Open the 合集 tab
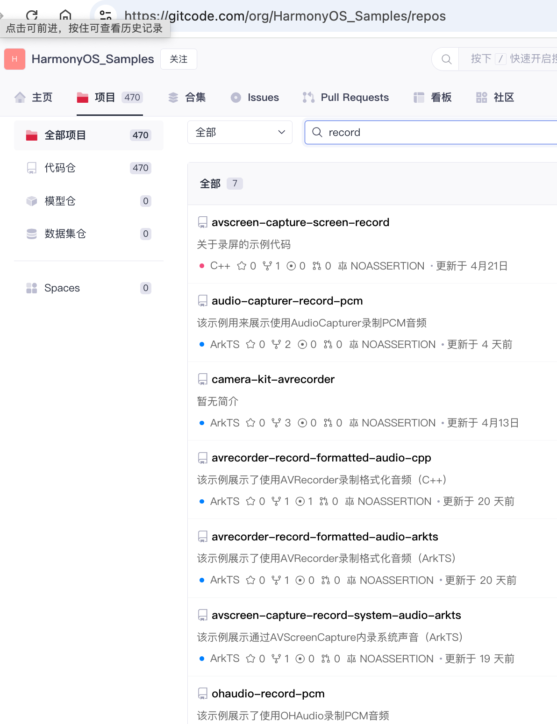 click(187, 97)
